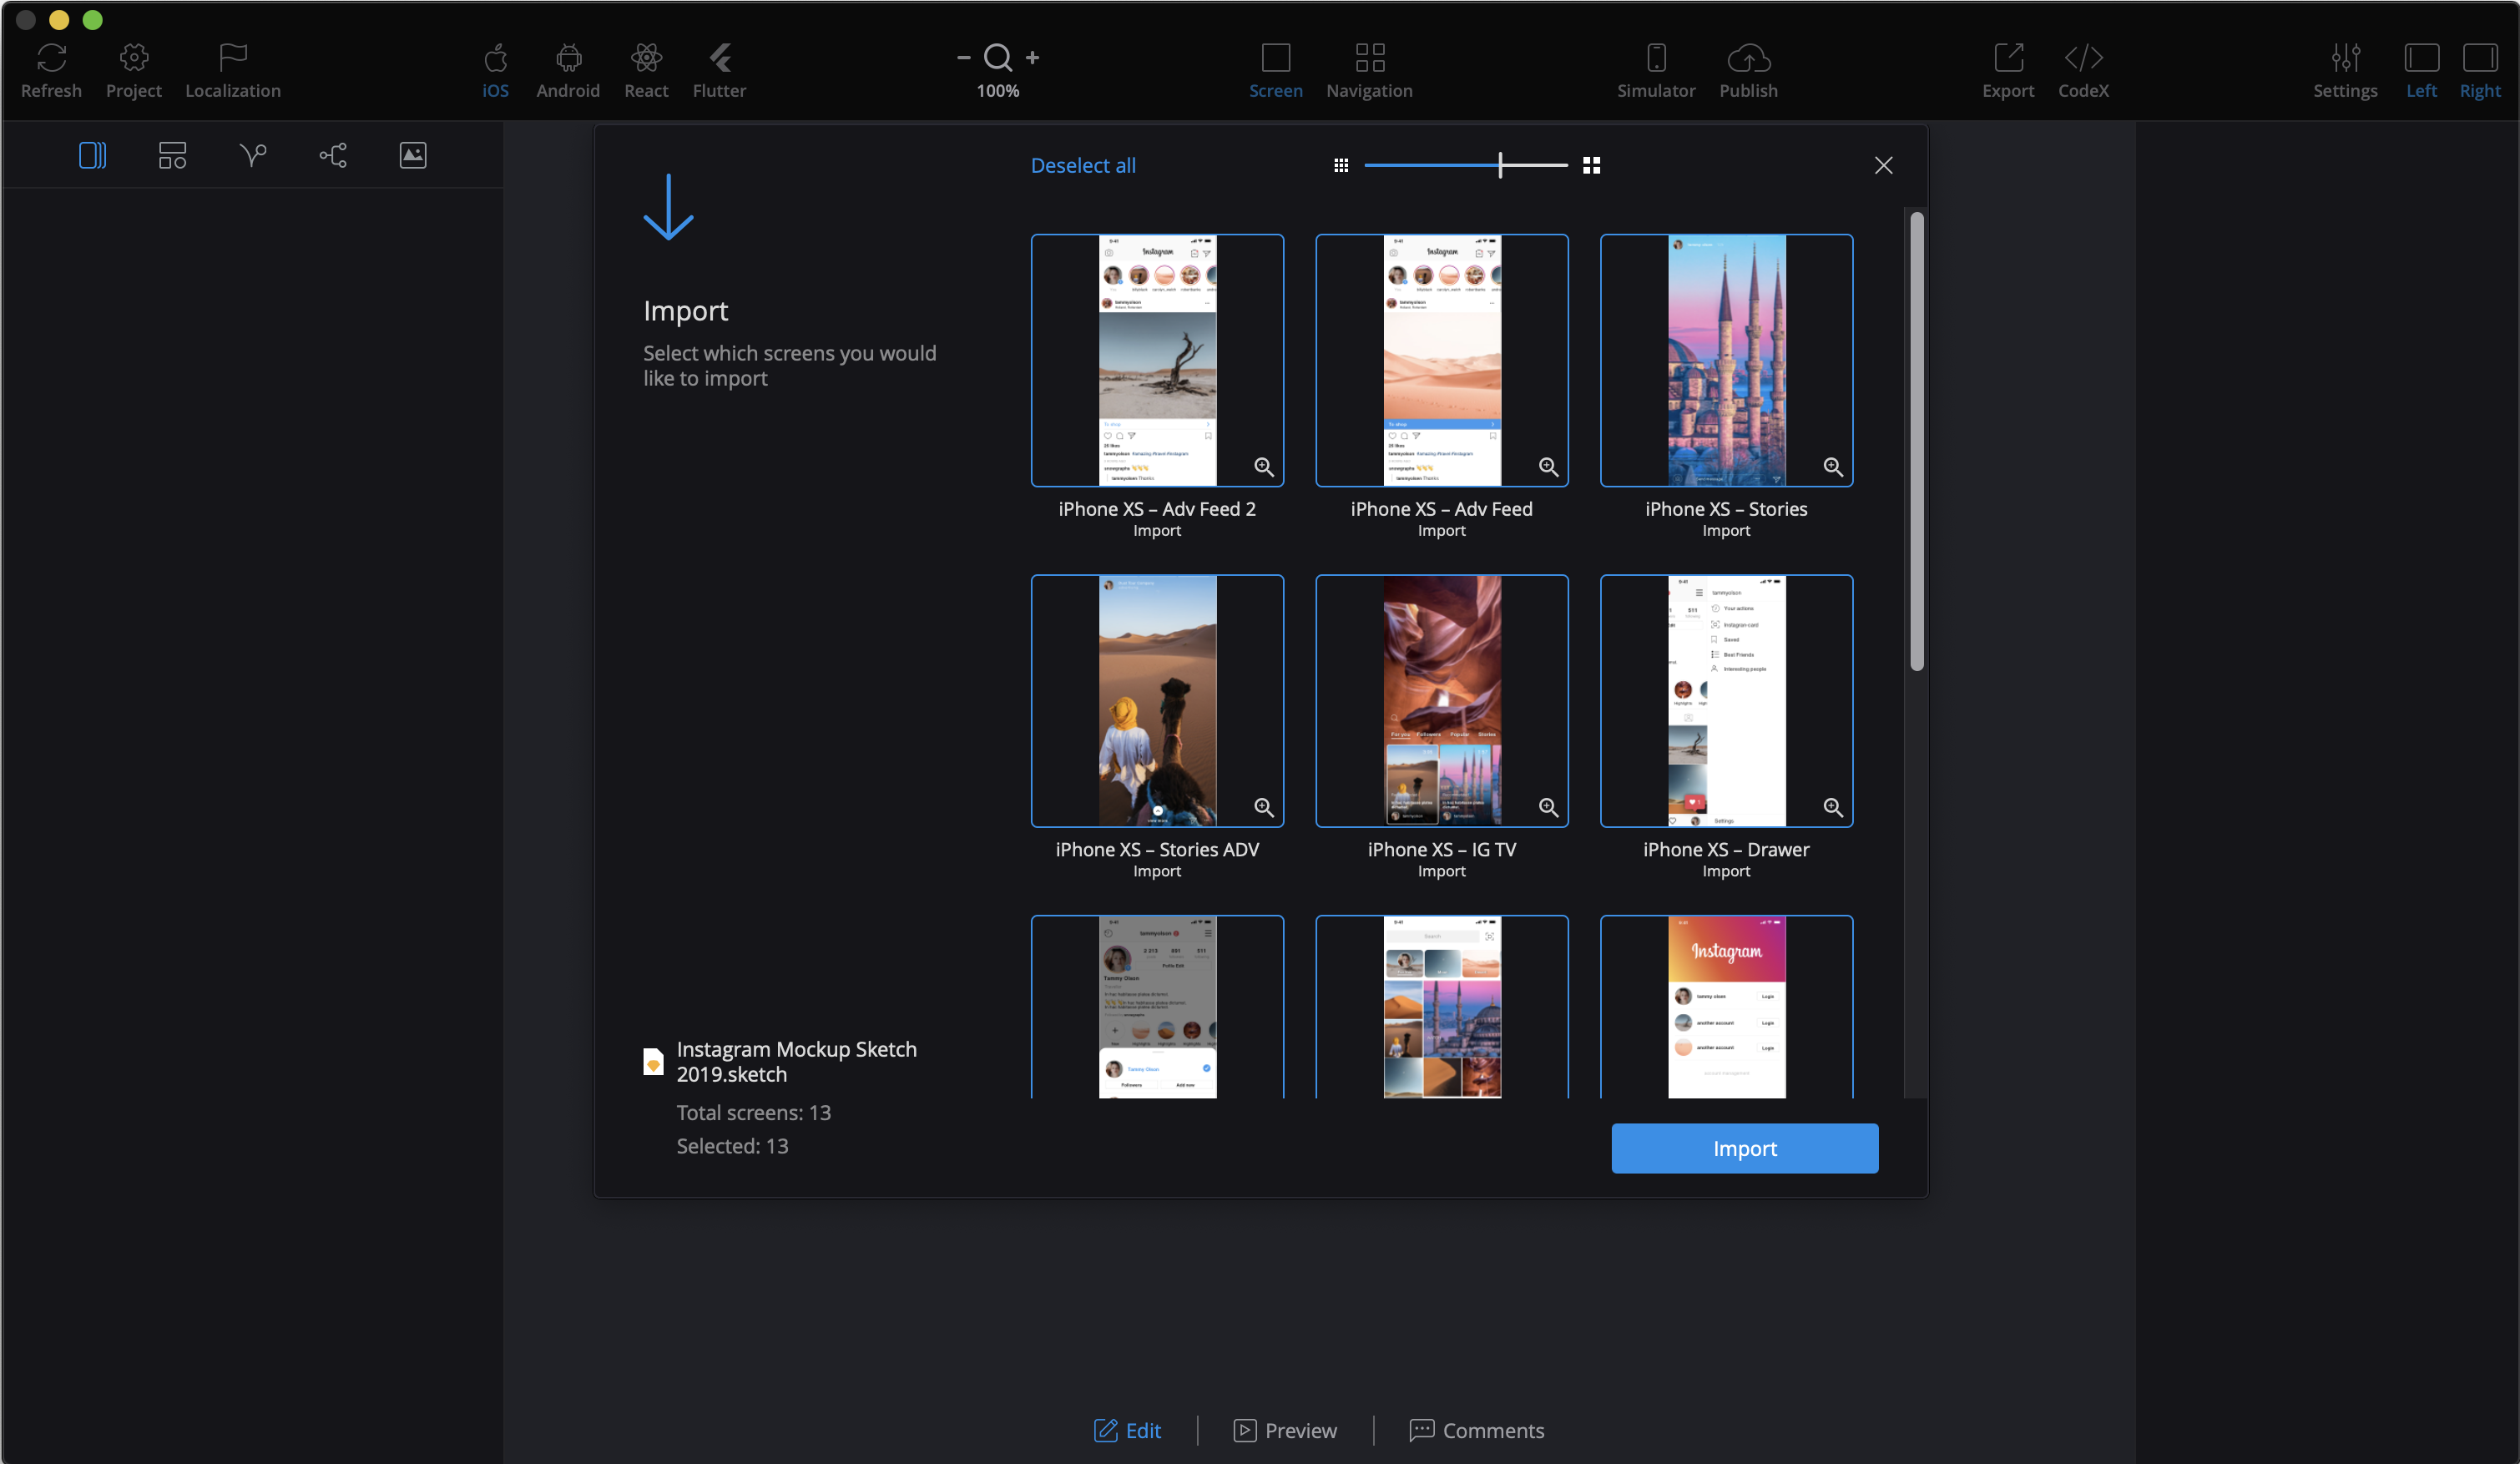Click the Deselect all link
The height and width of the screenshot is (1464, 2520).
pyautogui.click(x=1082, y=165)
